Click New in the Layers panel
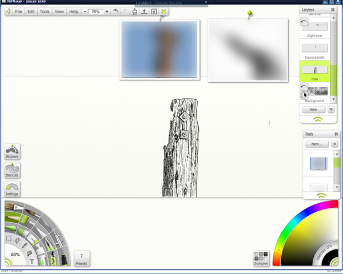This screenshot has width=343, height=274. click(x=313, y=110)
